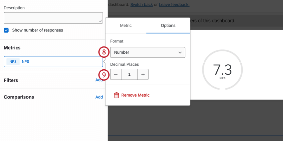Click the chevron arrow on Format dropdown

point(180,52)
